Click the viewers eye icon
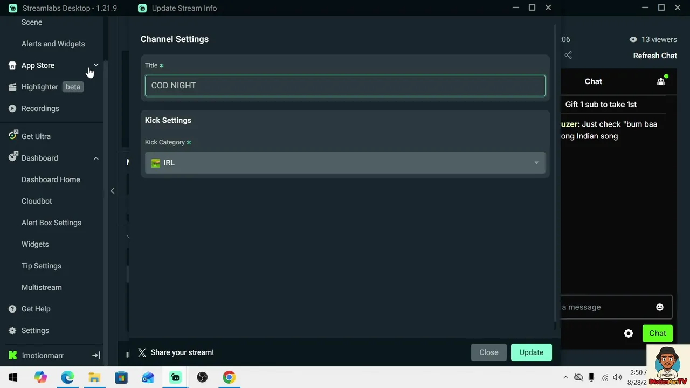Viewport: 690px width, 388px height. click(x=633, y=39)
